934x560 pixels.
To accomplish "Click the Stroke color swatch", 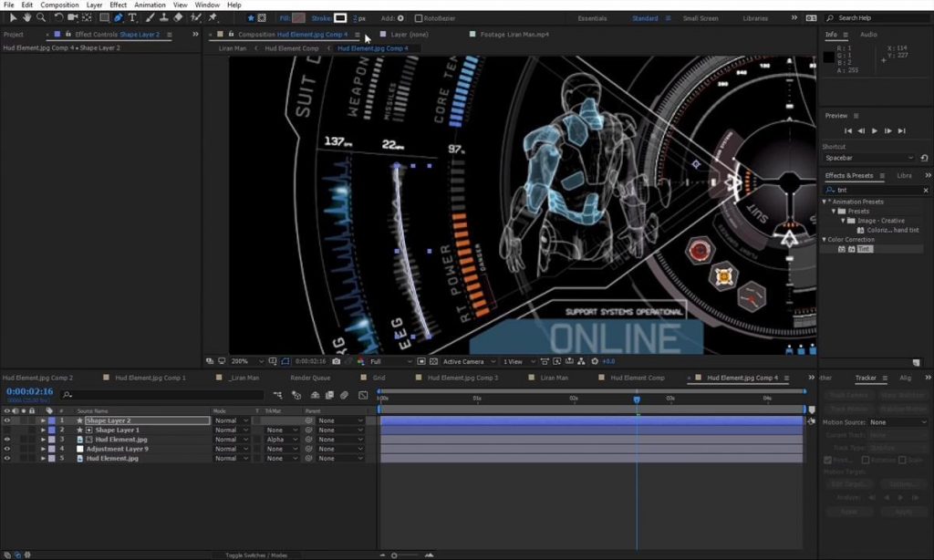I will point(340,18).
